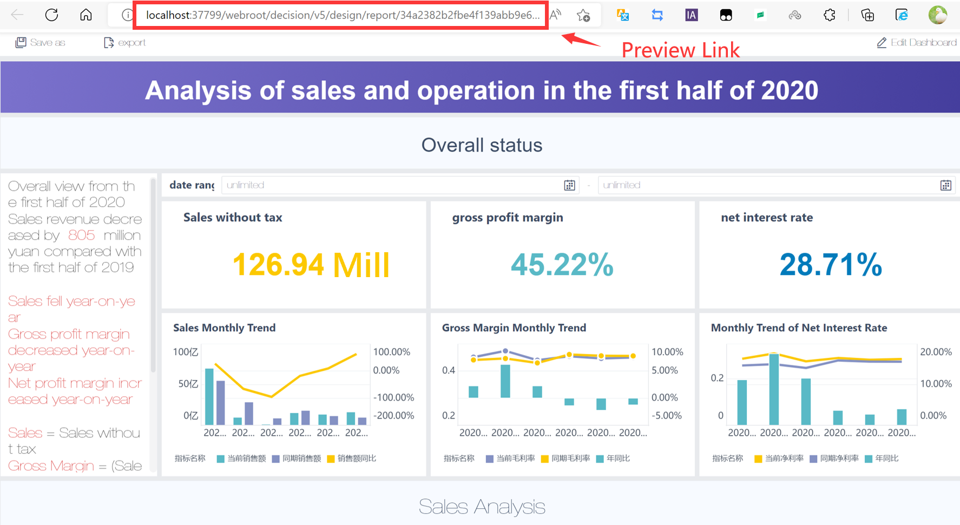The image size is (960, 525).
Task: Click Save as in dashboard toolbar
Action: (x=40, y=42)
